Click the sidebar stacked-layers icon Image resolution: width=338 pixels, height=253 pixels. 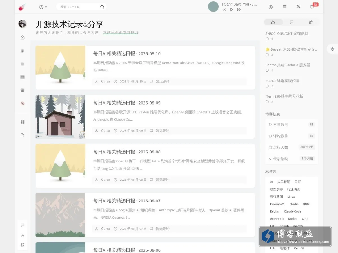pos(23,64)
